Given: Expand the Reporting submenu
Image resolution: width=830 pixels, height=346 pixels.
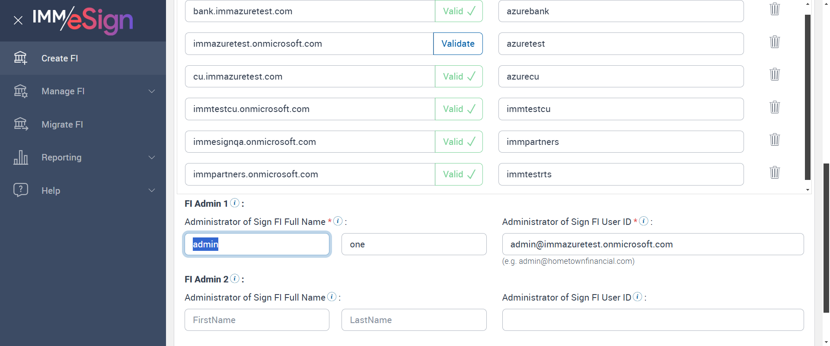Looking at the screenshot, I should (x=152, y=157).
